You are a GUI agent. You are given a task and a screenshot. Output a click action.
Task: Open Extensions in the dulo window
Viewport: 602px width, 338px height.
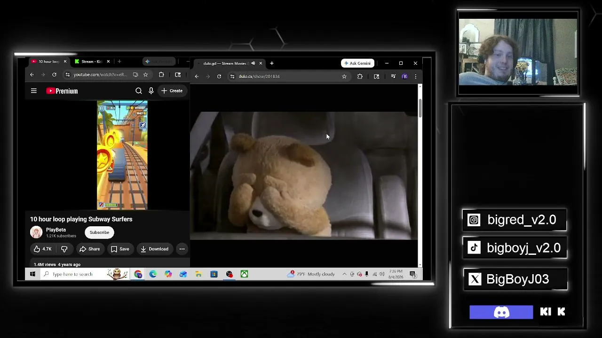click(360, 77)
